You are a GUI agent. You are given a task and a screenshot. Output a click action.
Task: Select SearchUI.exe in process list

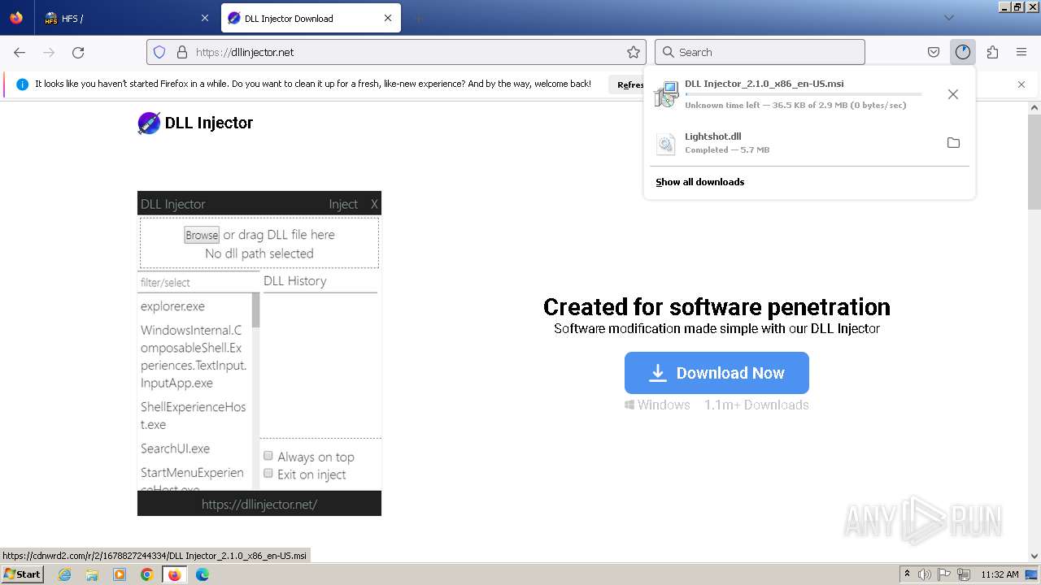[x=175, y=448]
